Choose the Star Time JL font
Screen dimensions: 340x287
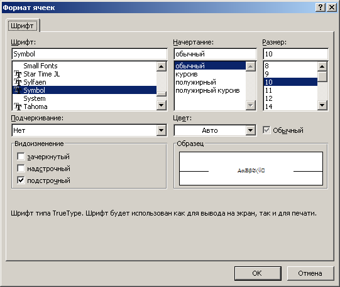point(41,74)
